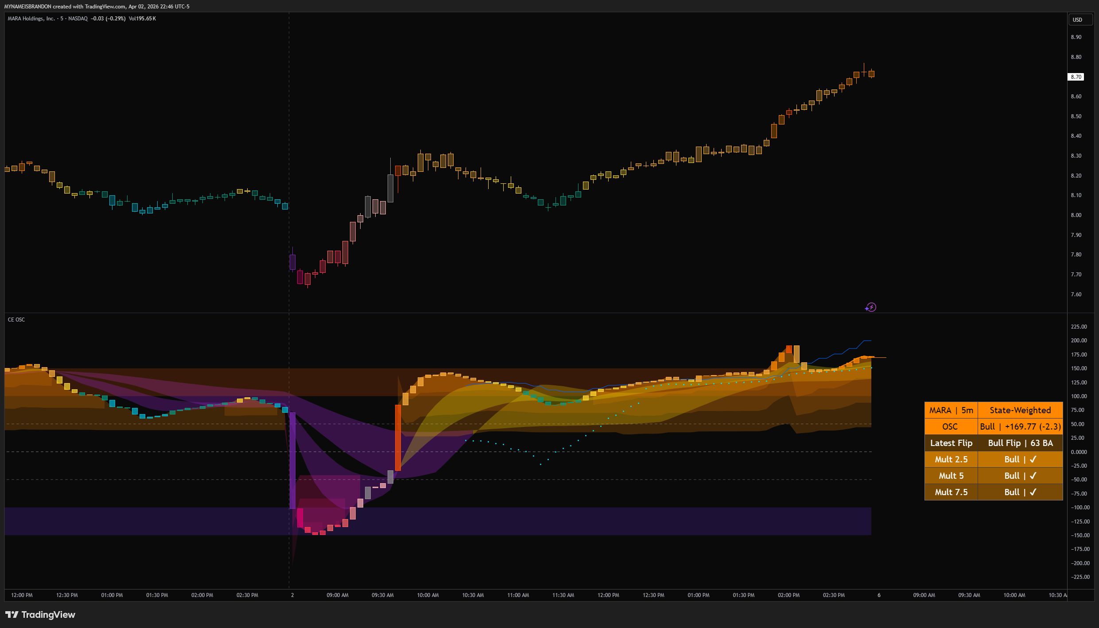
Task: Click the Mult 7.5 row label
Action: pyautogui.click(x=951, y=492)
